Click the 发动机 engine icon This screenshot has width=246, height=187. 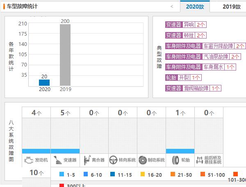29,160
